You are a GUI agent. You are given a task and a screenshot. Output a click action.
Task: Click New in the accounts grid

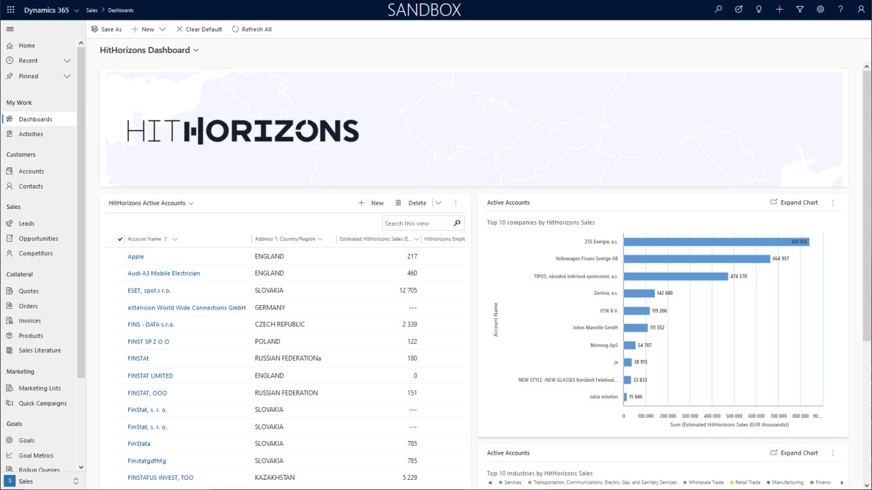click(x=371, y=203)
